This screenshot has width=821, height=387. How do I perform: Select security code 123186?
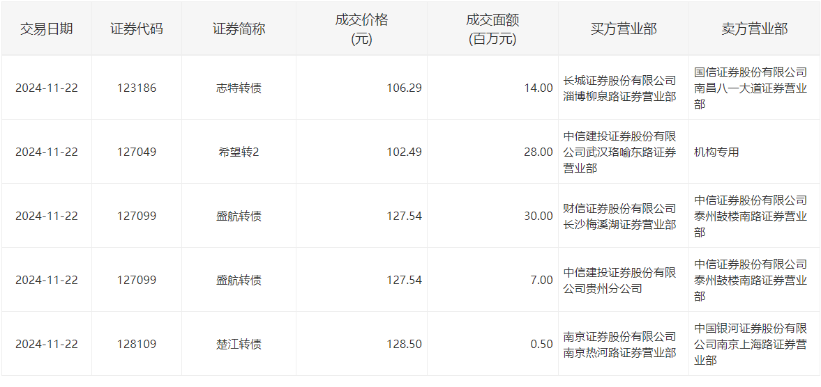[x=137, y=88]
